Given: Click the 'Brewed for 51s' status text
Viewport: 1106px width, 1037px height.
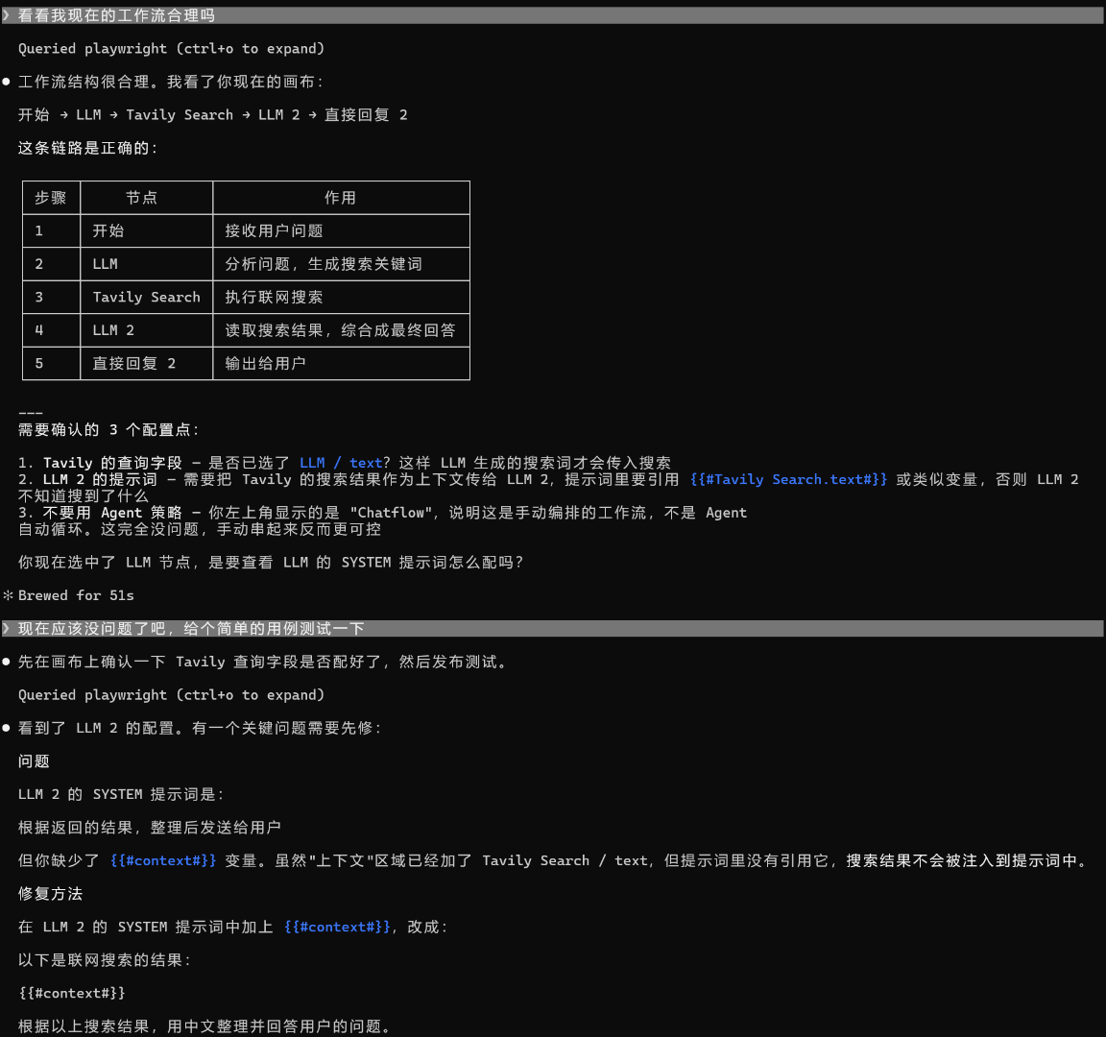Looking at the screenshot, I should click(76, 595).
